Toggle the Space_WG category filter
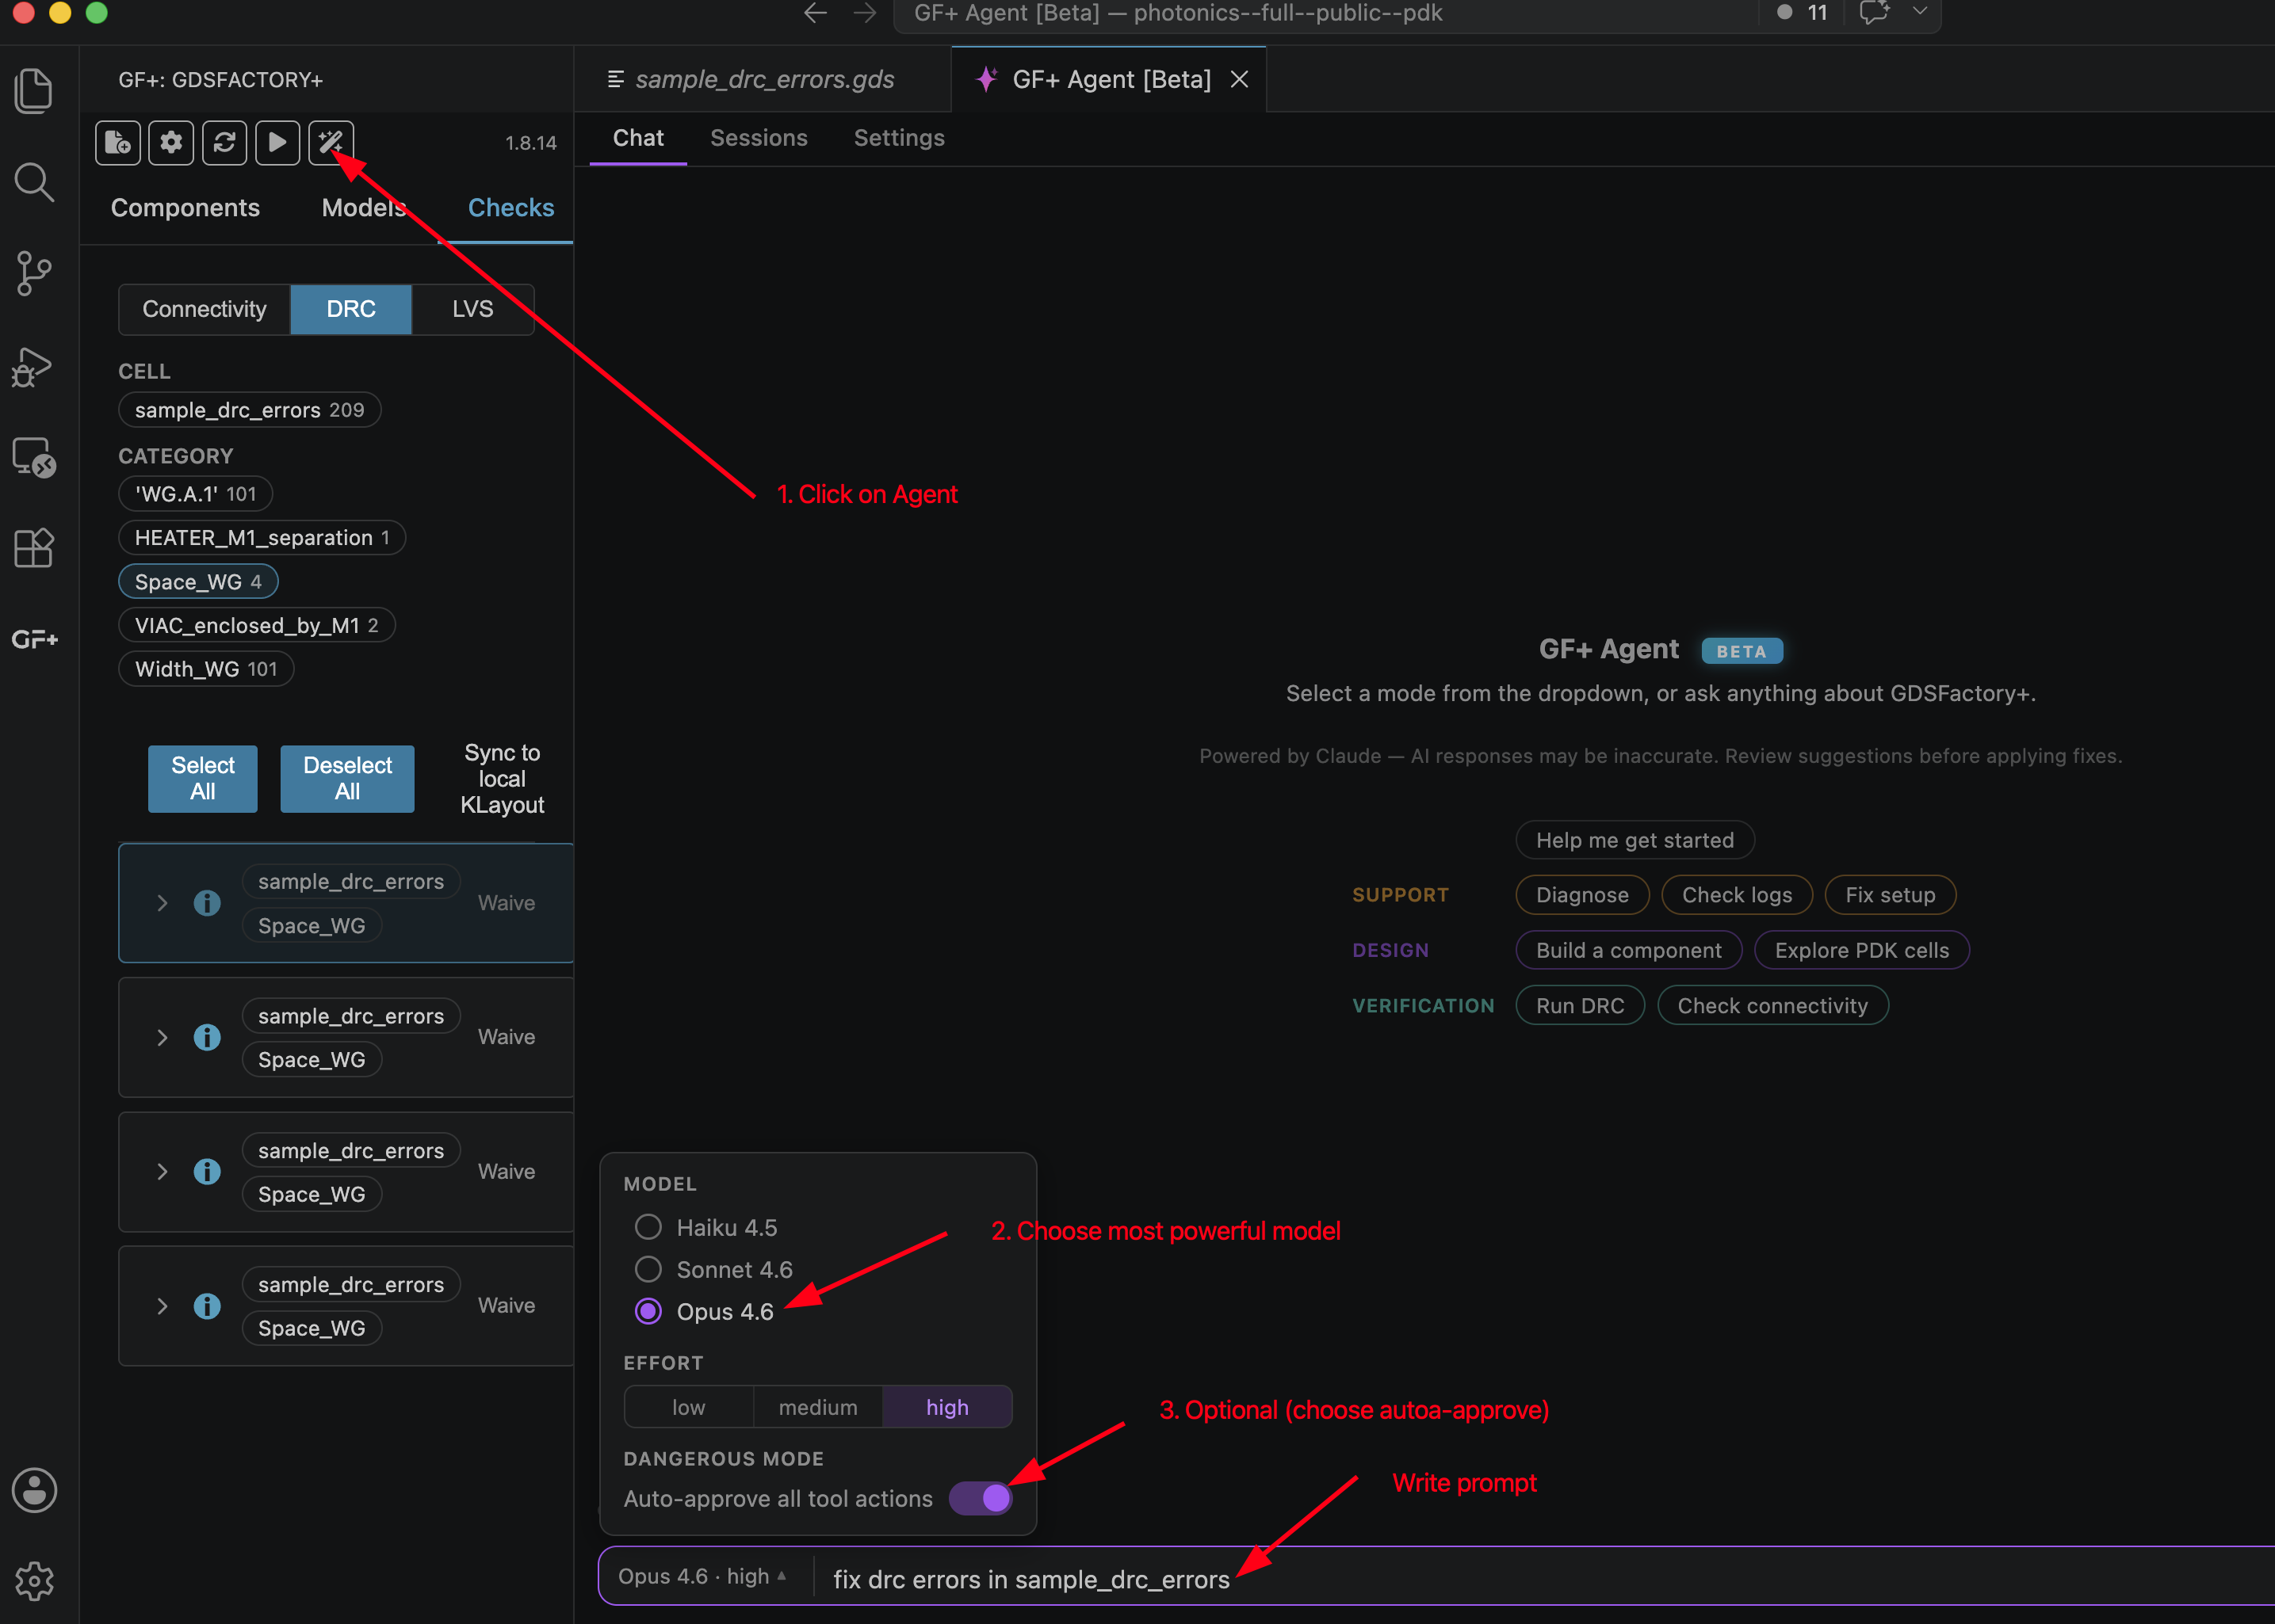 click(198, 581)
